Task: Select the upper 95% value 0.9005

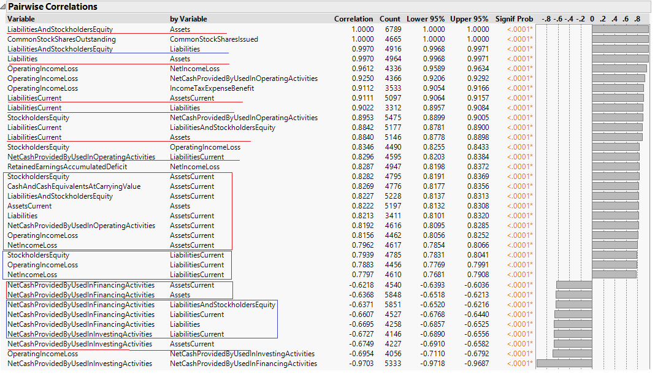Action: click(x=478, y=118)
